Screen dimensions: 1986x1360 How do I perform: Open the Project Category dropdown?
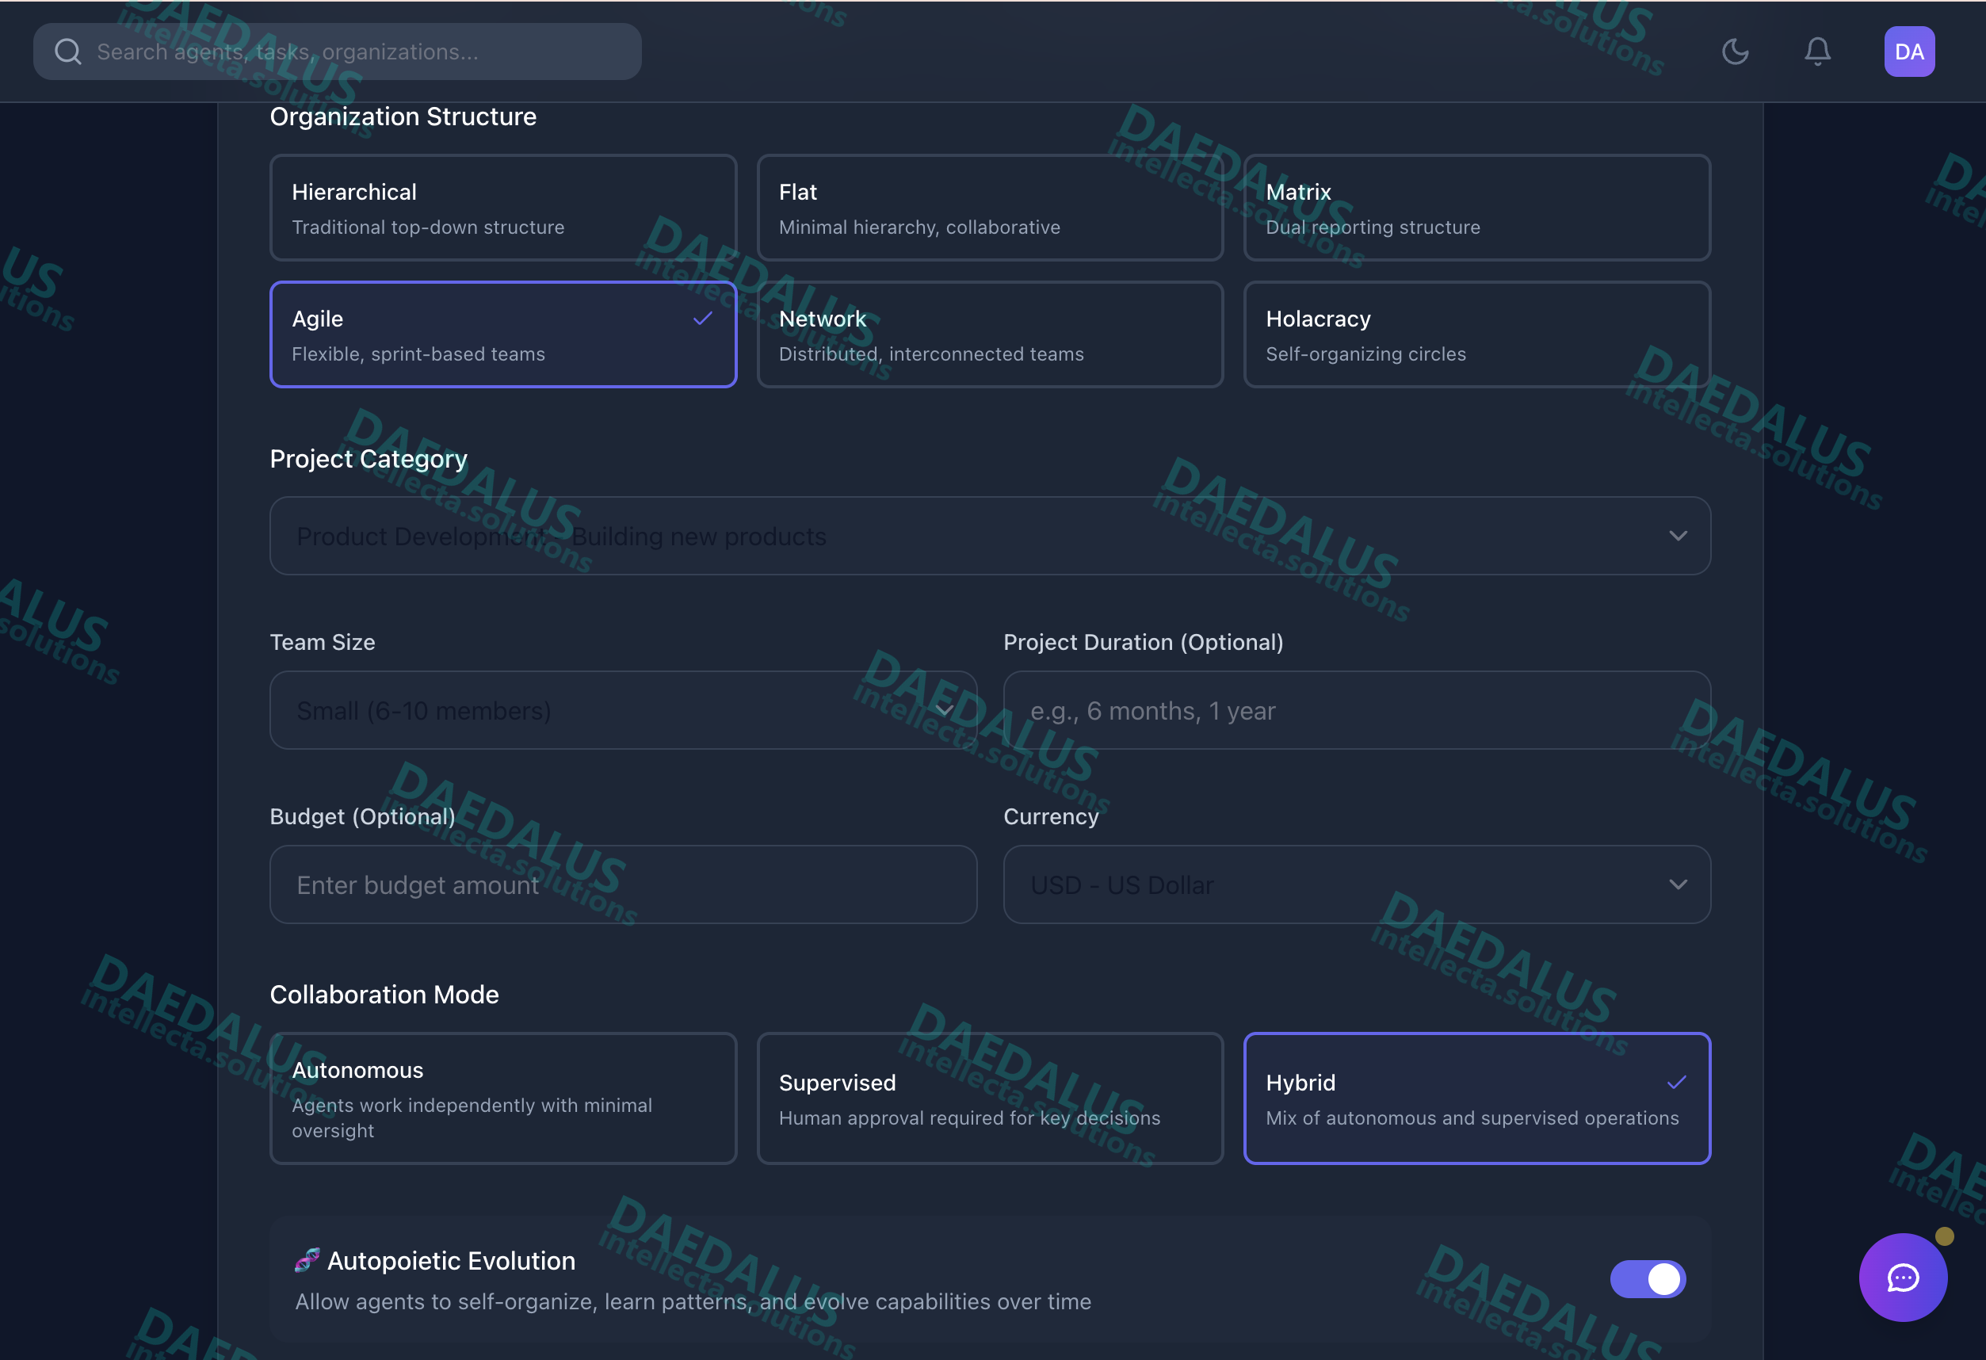pos(990,536)
